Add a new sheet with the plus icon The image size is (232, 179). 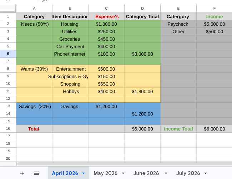(x=22, y=173)
